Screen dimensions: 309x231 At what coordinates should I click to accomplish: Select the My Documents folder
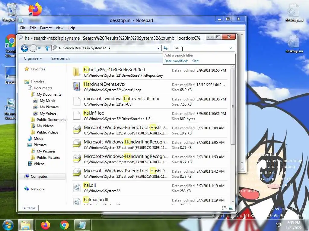[x=46, y=94]
